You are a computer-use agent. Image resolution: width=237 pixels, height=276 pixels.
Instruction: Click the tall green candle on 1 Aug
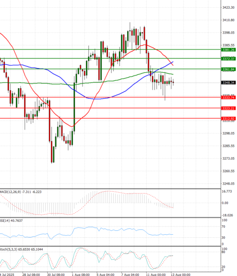point(74,107)
